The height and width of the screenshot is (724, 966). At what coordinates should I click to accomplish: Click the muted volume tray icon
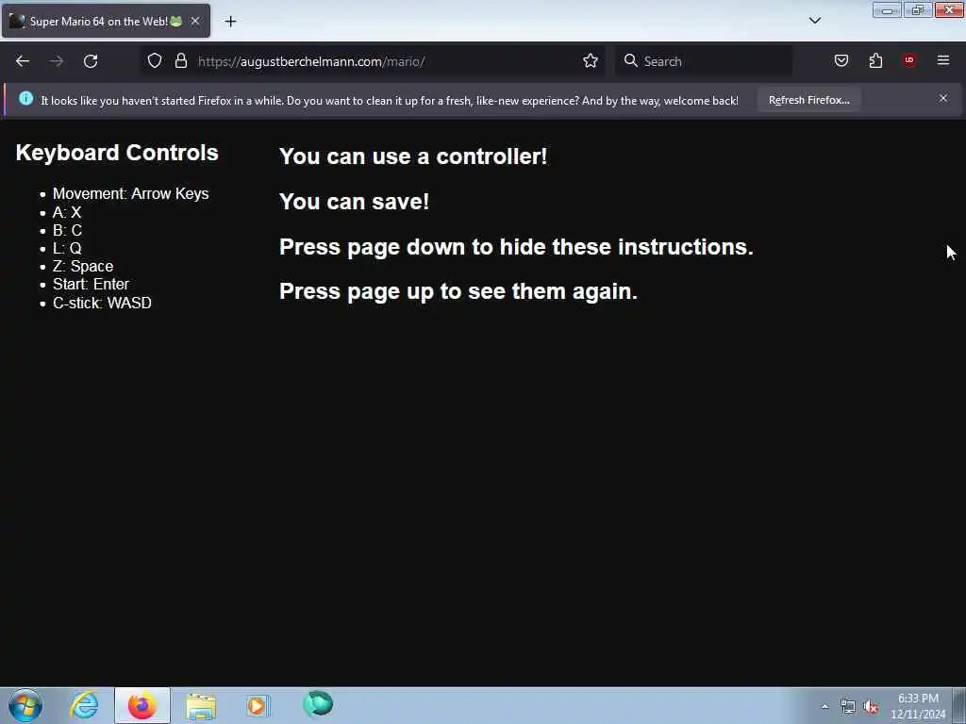pos(871,707)
